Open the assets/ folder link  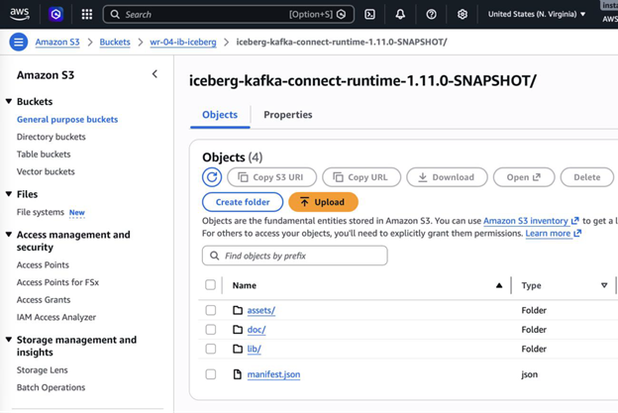pos(260,311)
